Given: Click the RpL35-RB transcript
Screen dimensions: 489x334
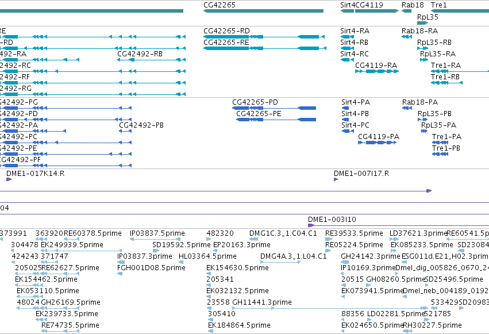Looking at the screenshot, I should click(x=422, y=48).
